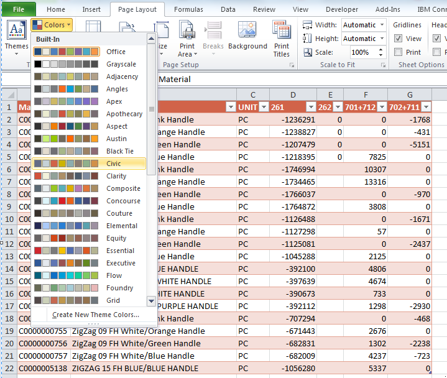447x378 pixels.
Task: Open the disabled Breaks button
Action: point(213,37)
